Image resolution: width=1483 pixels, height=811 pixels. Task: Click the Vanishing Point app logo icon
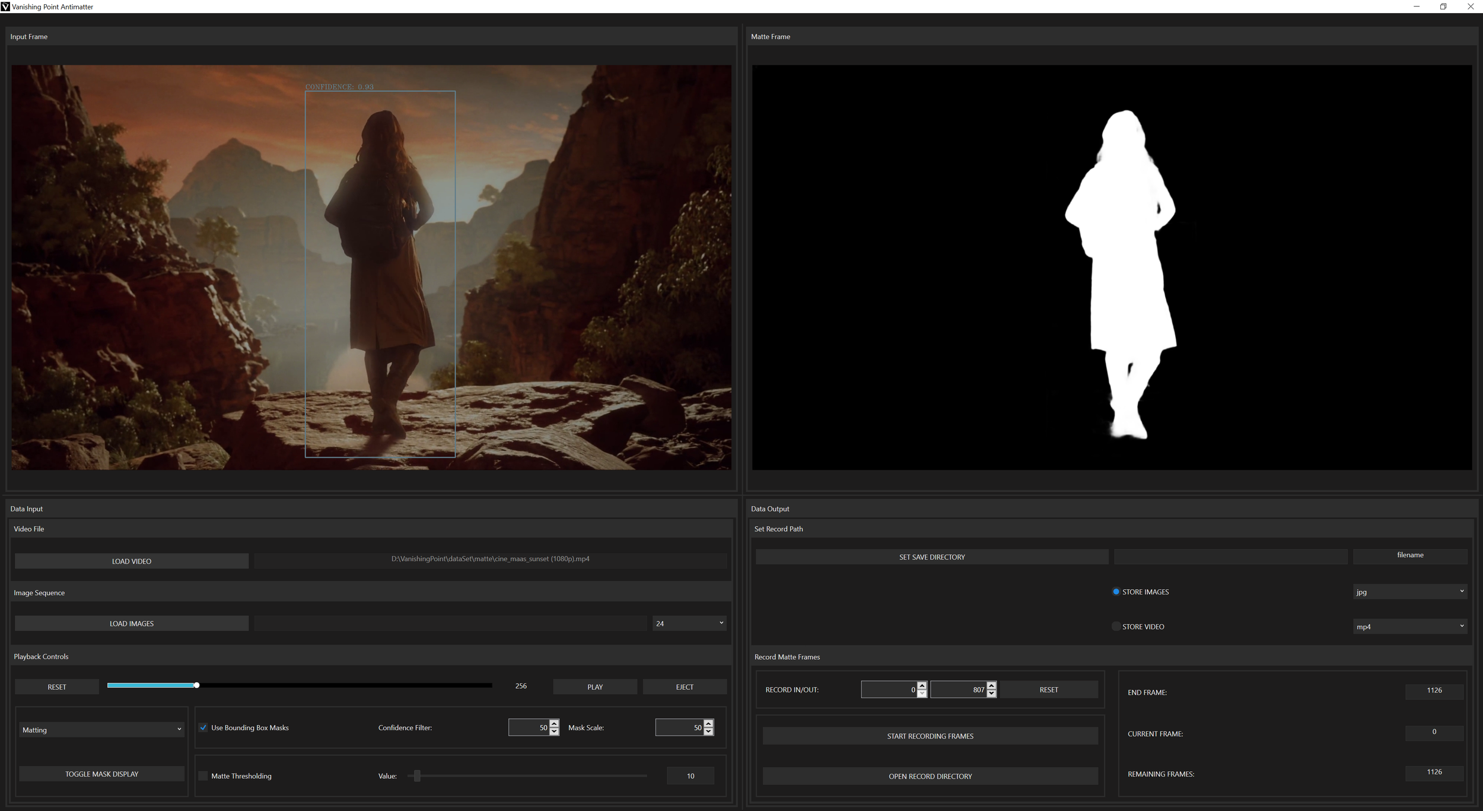click(x=5, y=7)
